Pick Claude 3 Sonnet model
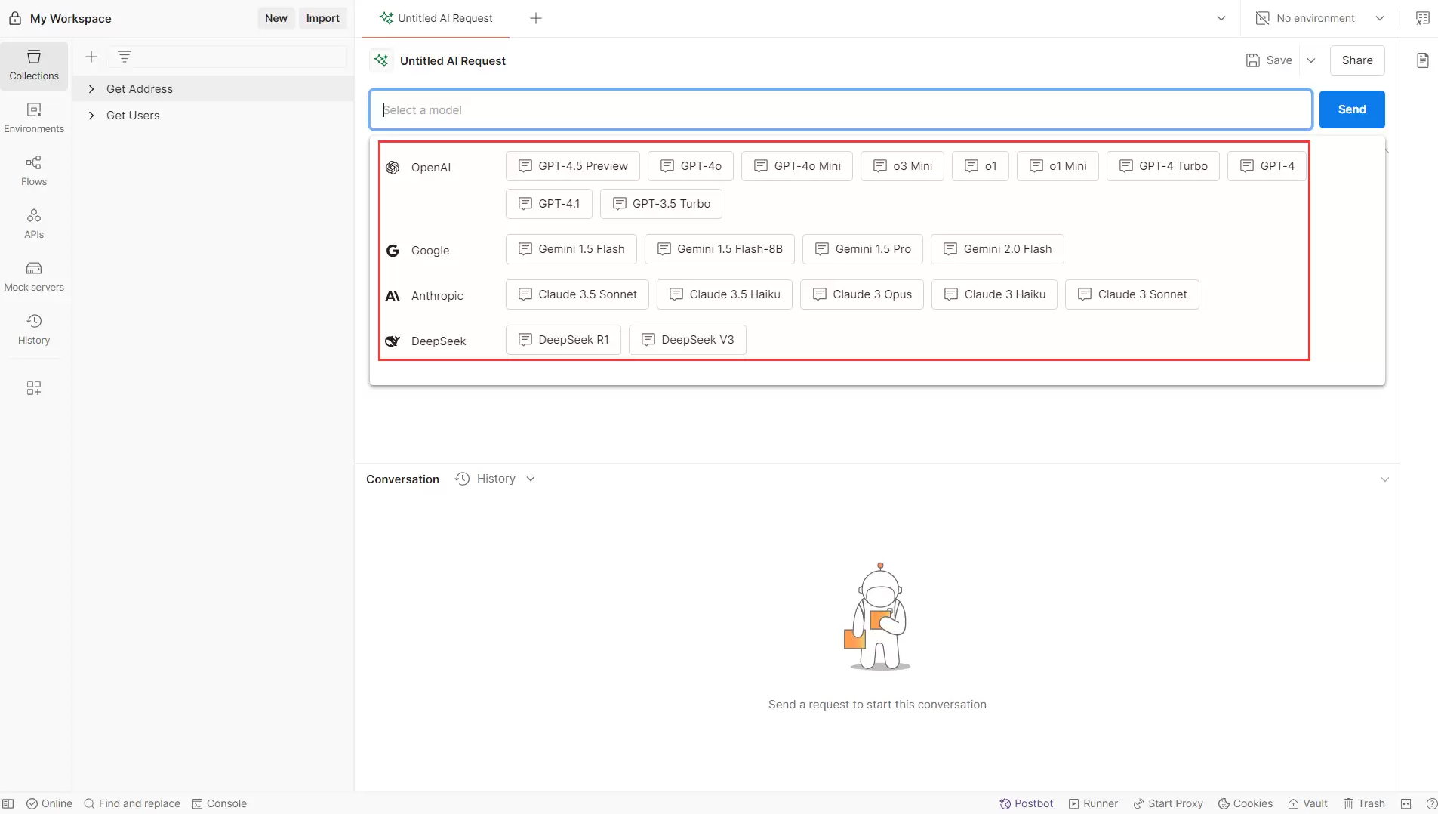This screenshot has height=814, width=1438. point(1132,294)
